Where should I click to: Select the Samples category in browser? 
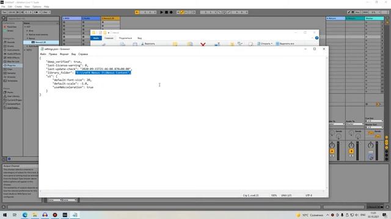tap(11, 73)
